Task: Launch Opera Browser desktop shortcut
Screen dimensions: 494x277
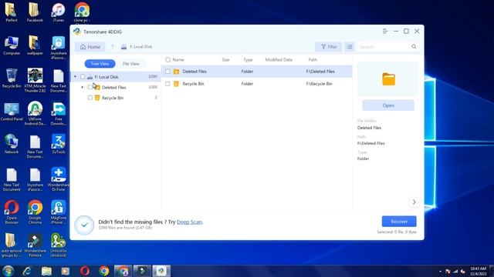Action: tap(12, 212)
